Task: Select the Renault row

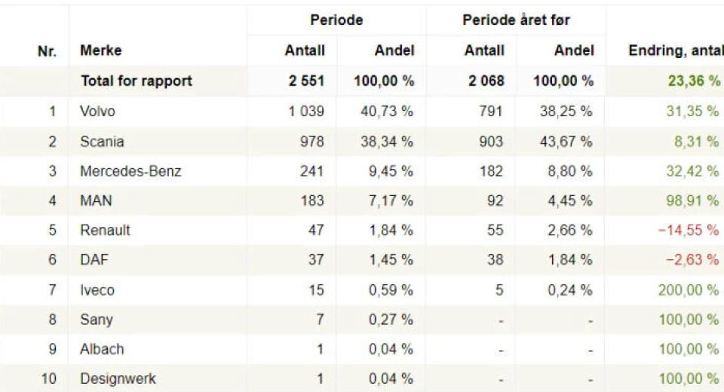Action: pyautogui.click(x=105, y=230)
